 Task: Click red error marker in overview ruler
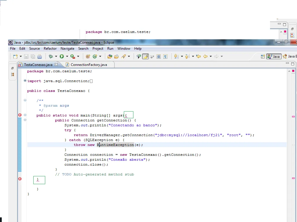293,116
